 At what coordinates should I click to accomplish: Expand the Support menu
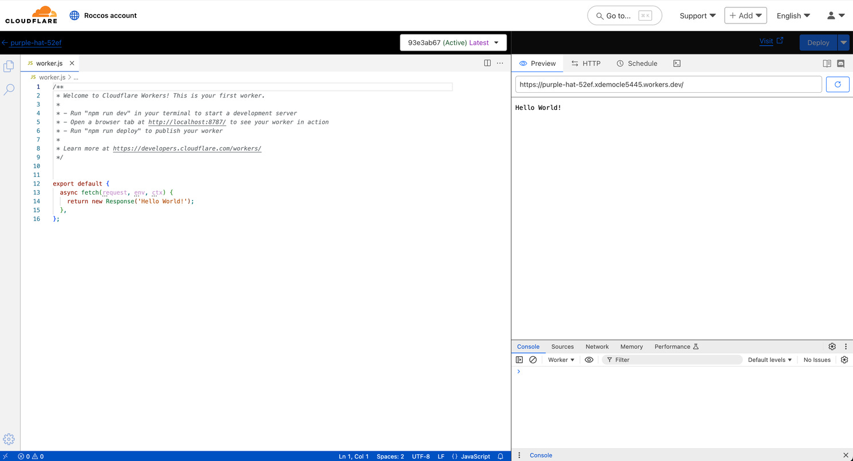tap(698, 15)
